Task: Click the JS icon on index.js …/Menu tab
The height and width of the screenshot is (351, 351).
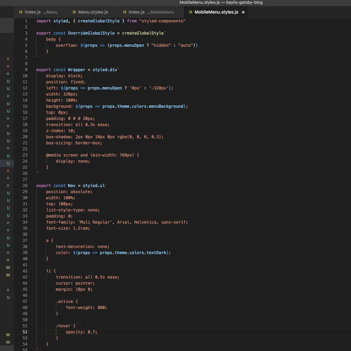Action: [x=21, y=12]
